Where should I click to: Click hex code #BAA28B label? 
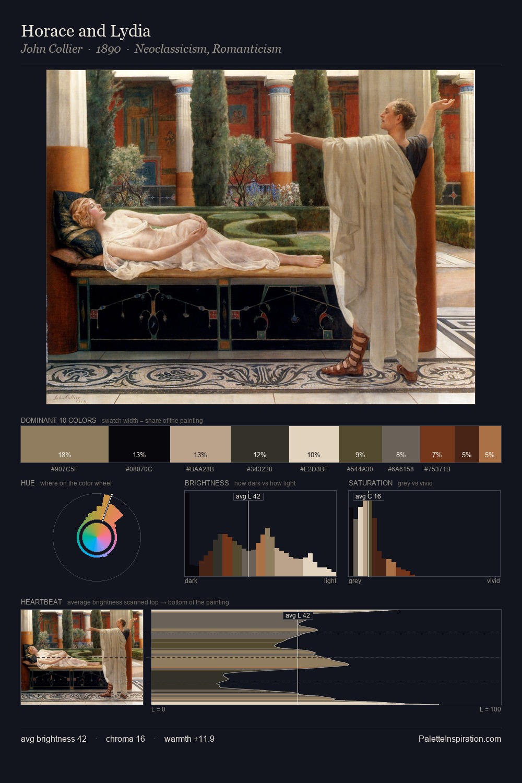click(200, 469)
